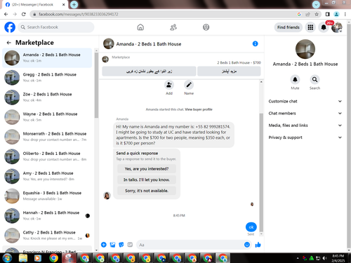Open File Explorer from the taskbar
351x263 pixels.
coord(23,258)
